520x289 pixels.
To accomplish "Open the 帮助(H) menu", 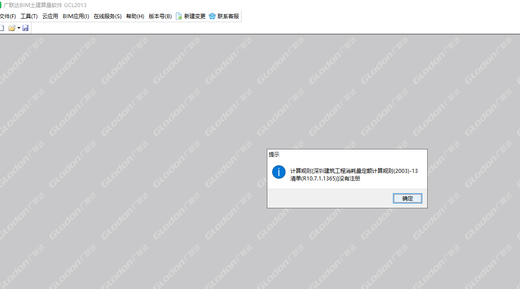I will 135,16.
